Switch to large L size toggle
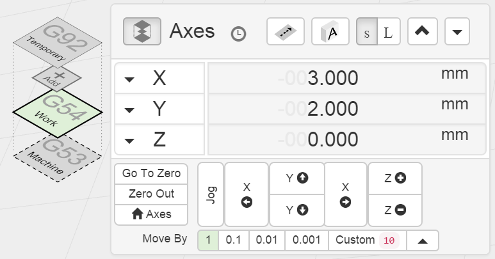Image resolution: width=495 pixels, height=259 pixels. (389, 32)
